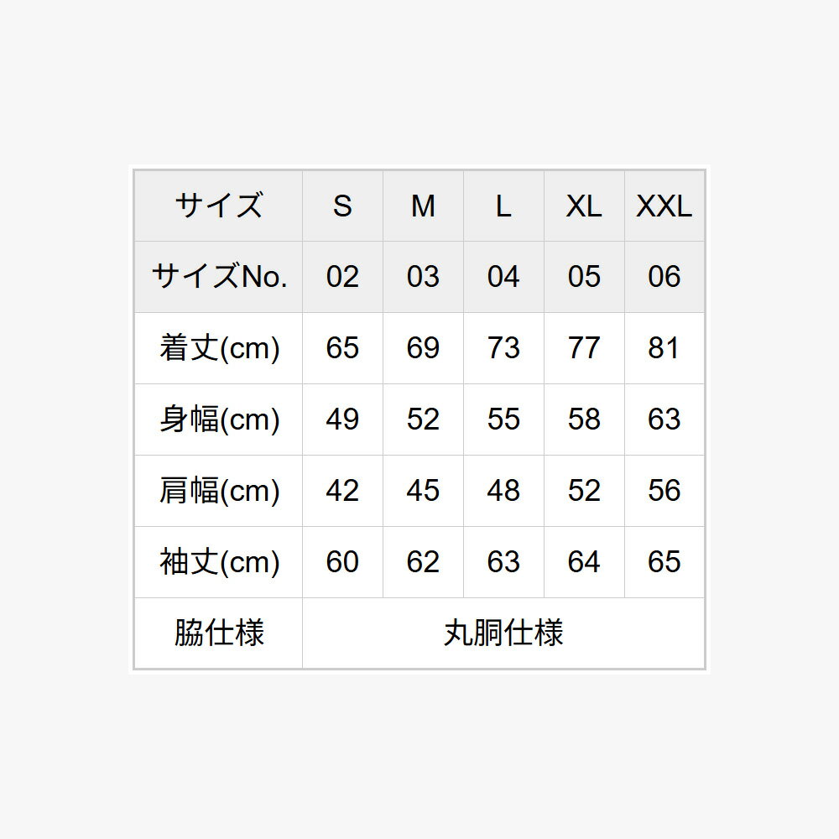Click the S size column header

342,206
